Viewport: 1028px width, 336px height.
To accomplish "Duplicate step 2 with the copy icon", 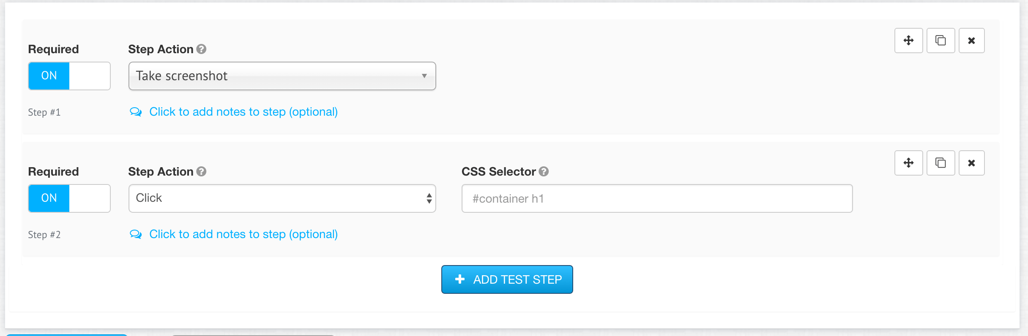I will point(941,163).
